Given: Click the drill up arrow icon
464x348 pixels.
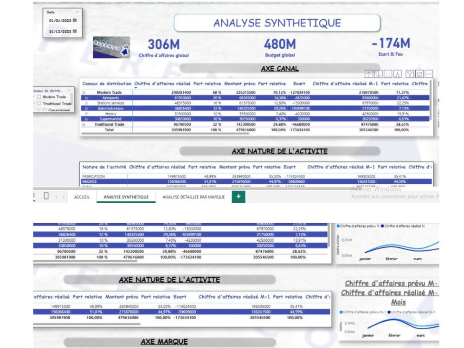Looking at the screenshot, I should pos(368,74).
